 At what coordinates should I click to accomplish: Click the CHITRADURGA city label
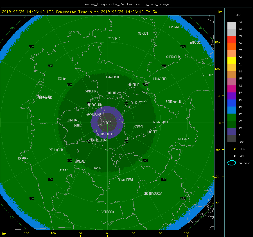153,194
